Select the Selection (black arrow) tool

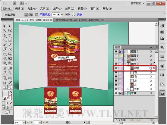(4, 26)
